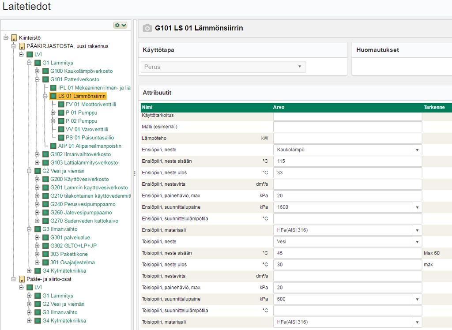Click Malli (esimerkki) input field
The height and width of the screenshot is (330, 452).
pyautogui.click(x=347, y=127)
